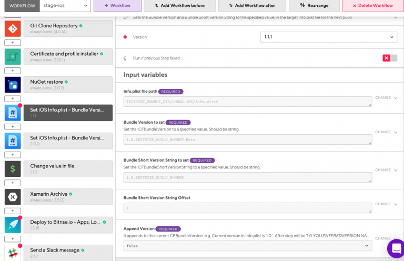Select the Set iOS Info.plist 2.0.0 step
Image resolution: width=404 pixels, height=261 pixels.
68,140
